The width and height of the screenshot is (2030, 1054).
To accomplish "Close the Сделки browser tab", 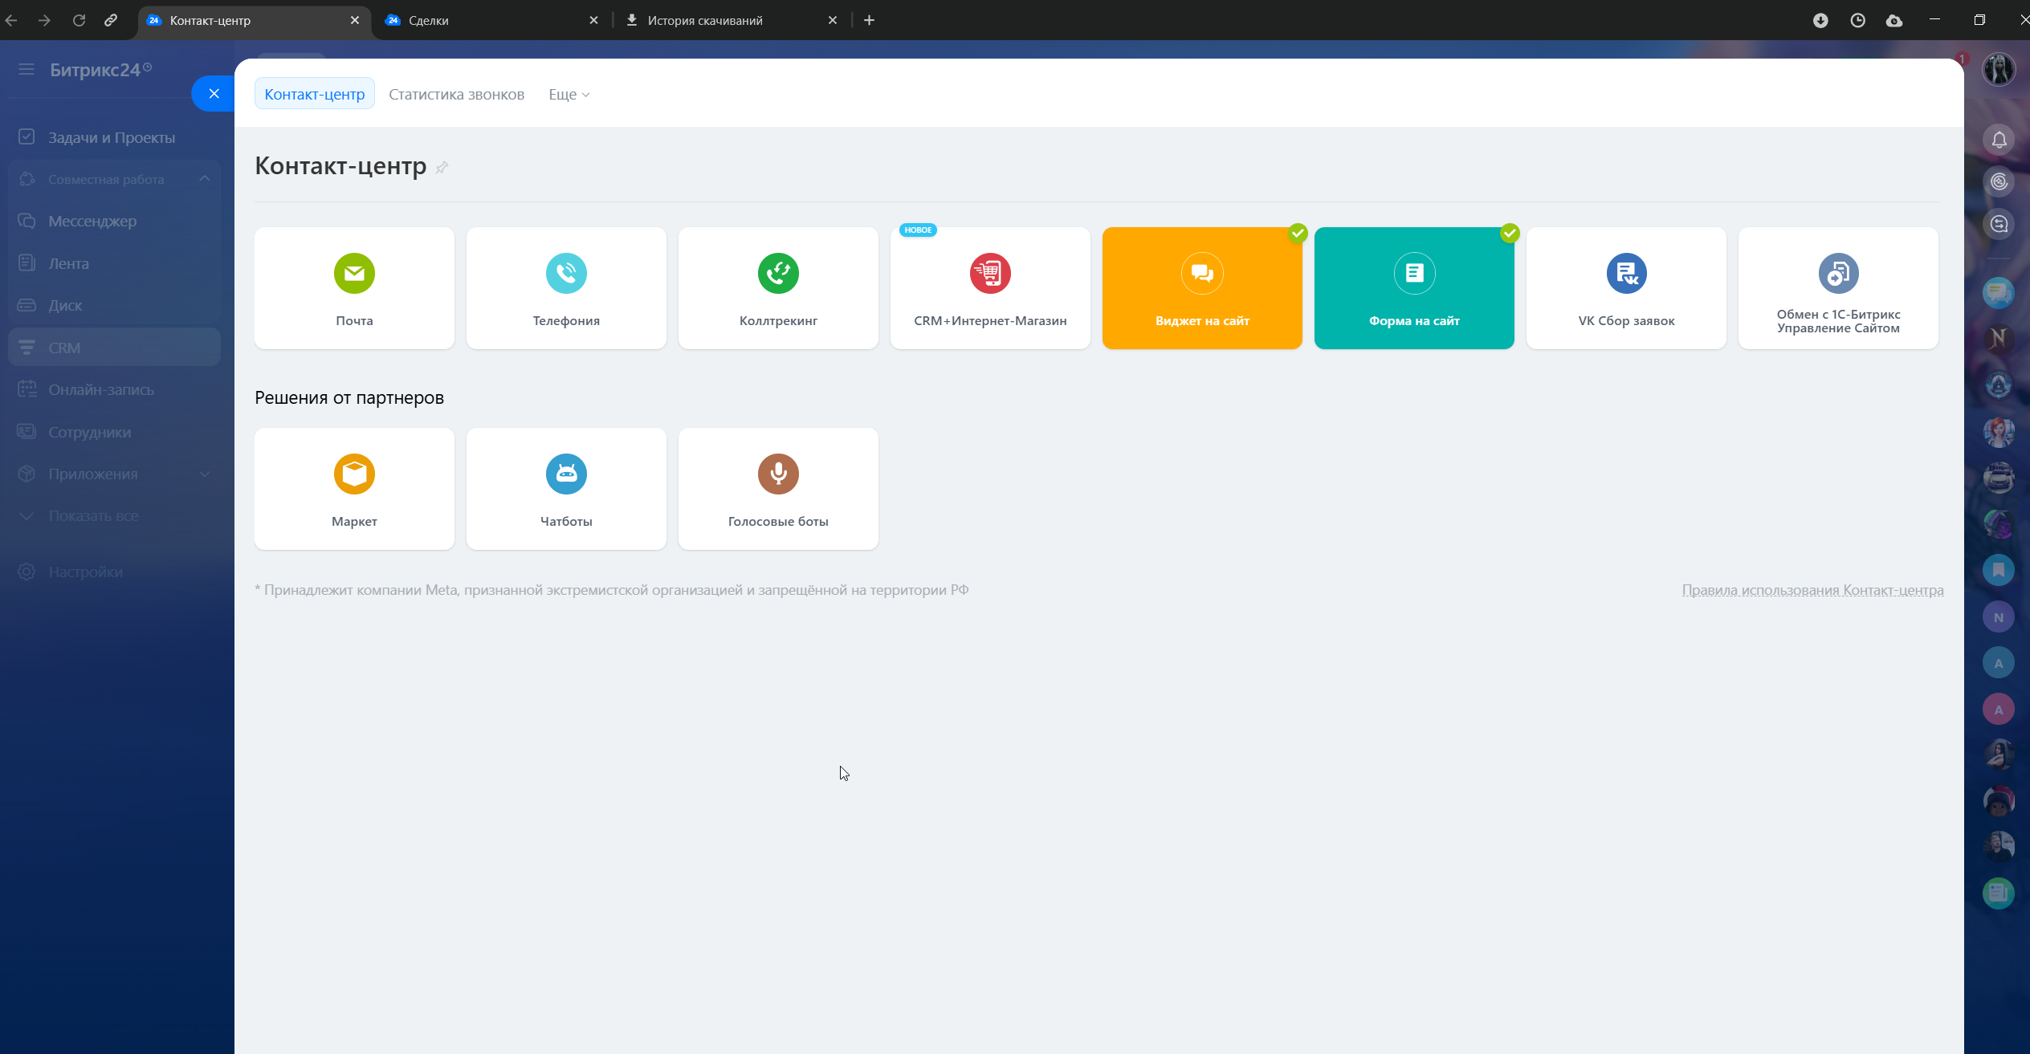I will pos(593,20).
